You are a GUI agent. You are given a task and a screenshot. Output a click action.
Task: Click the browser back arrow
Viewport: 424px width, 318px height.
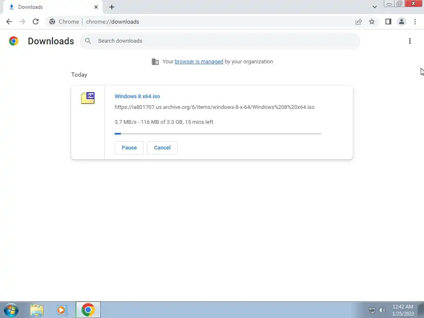(9, 22)
